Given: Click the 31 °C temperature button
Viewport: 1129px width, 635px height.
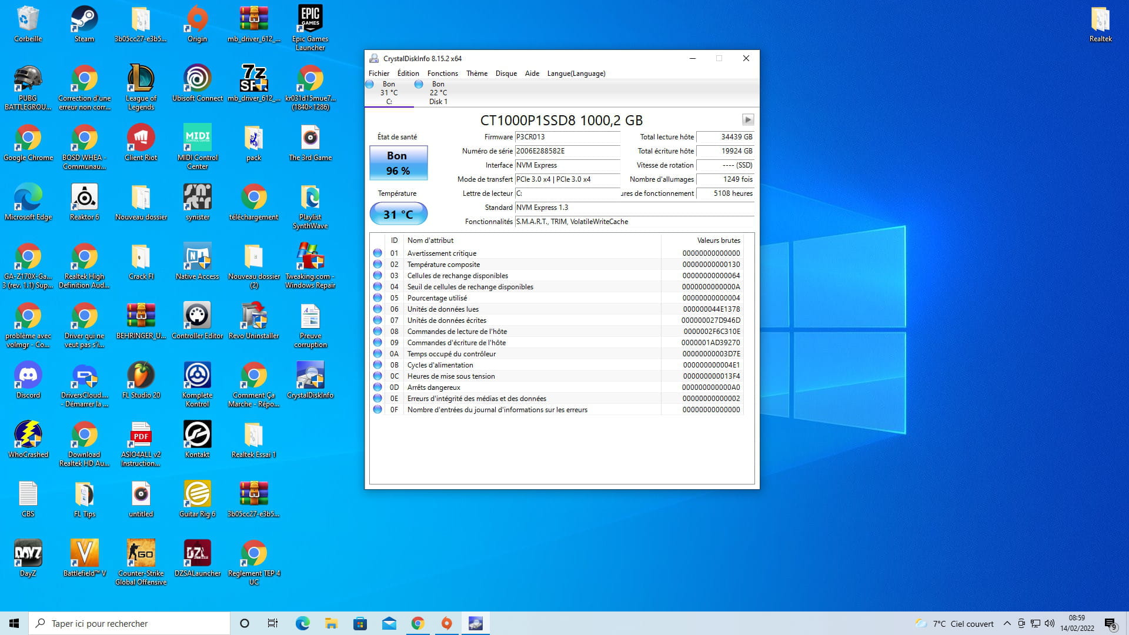Looking at the screenshot, I should [398, 214].
